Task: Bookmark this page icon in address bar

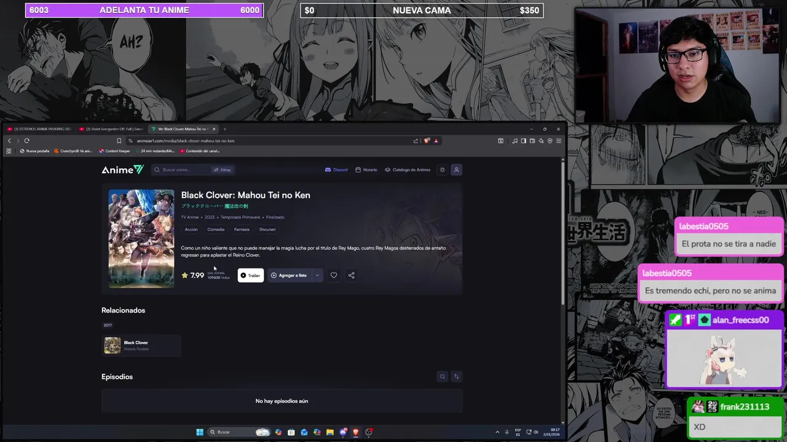Action: [x=119, y=141]
